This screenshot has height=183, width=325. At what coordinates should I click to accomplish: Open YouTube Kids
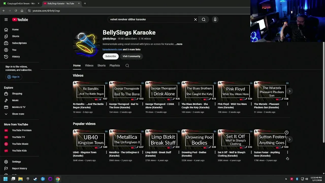point(20,151)
